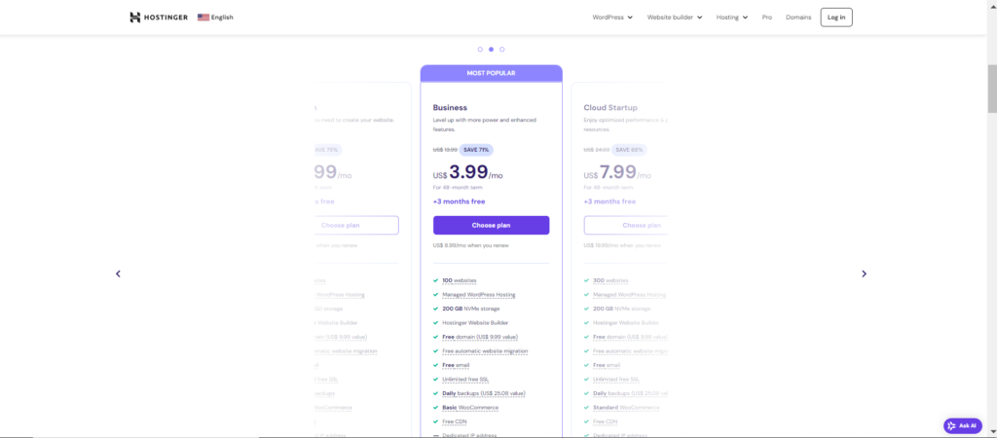The image size is (997, 438).
Task: Click Basic WooCommerce feature
Action: pos(470,408)
